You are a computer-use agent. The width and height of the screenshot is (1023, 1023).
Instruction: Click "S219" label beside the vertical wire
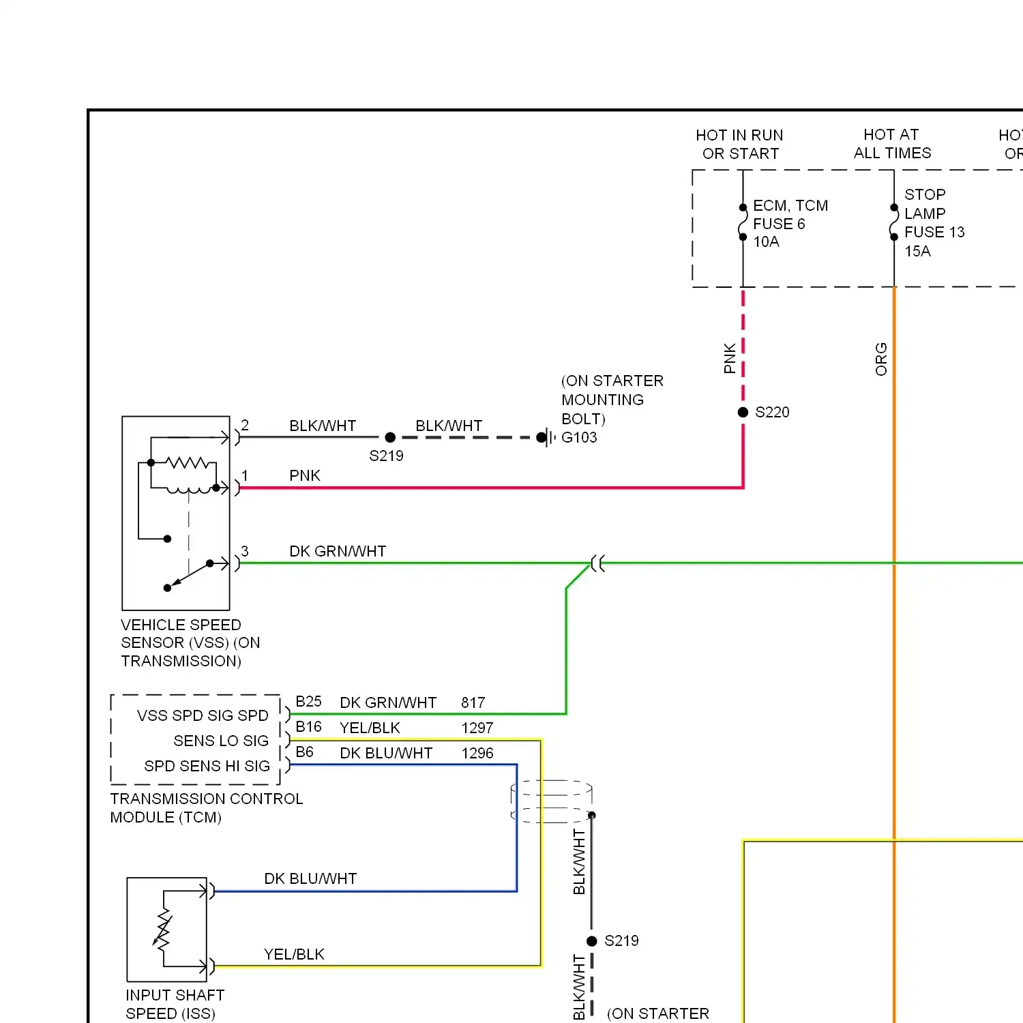point(621,941)
